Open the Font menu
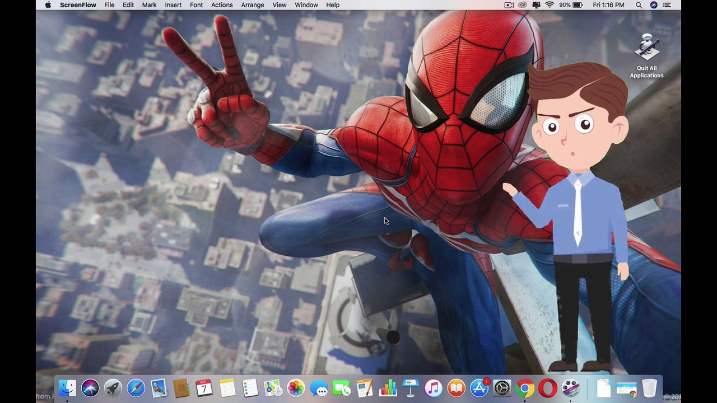 pos(196,5)
